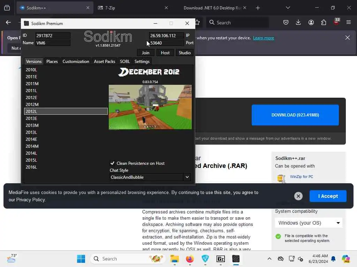Edit the IP address field
The width and height of the screenshot is (357, 267).
point(166,36)
